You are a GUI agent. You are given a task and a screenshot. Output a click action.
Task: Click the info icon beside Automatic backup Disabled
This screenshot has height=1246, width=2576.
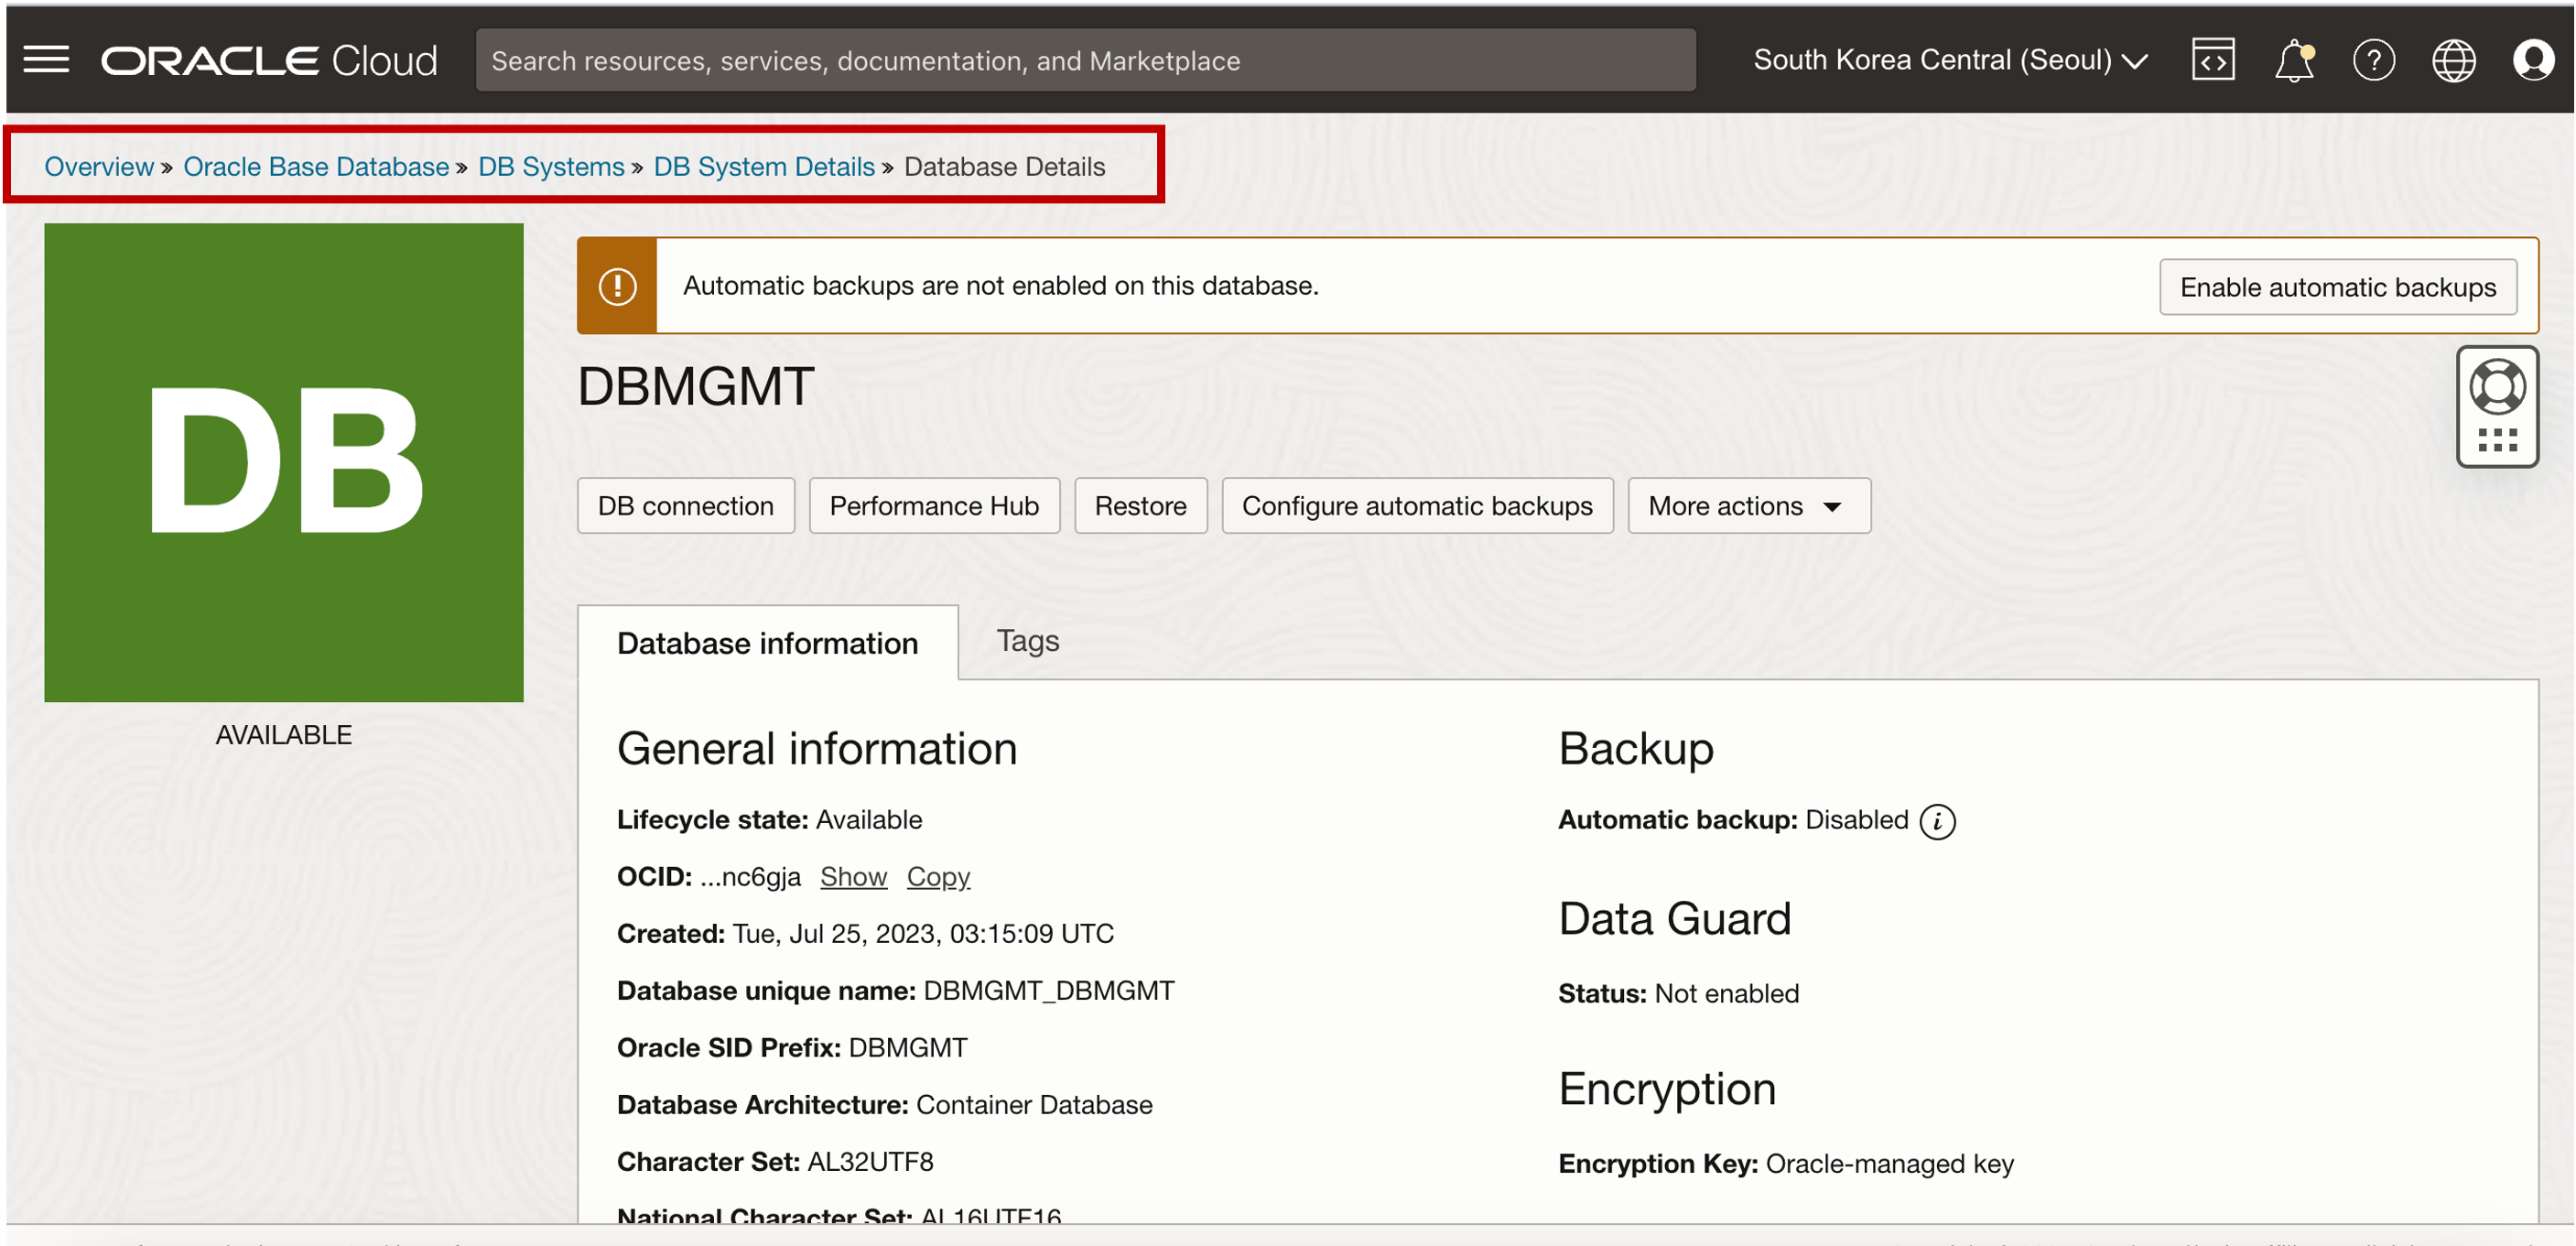point(1937,821)
